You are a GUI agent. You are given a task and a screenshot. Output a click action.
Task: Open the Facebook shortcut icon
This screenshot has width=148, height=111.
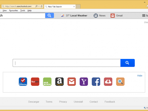(96, 82)
